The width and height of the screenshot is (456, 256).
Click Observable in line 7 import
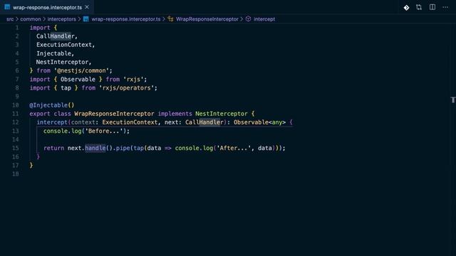(78, 79)
